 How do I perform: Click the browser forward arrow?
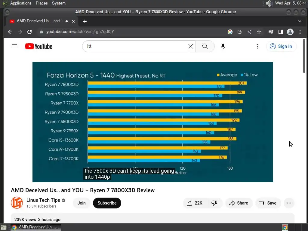[20, 32]
